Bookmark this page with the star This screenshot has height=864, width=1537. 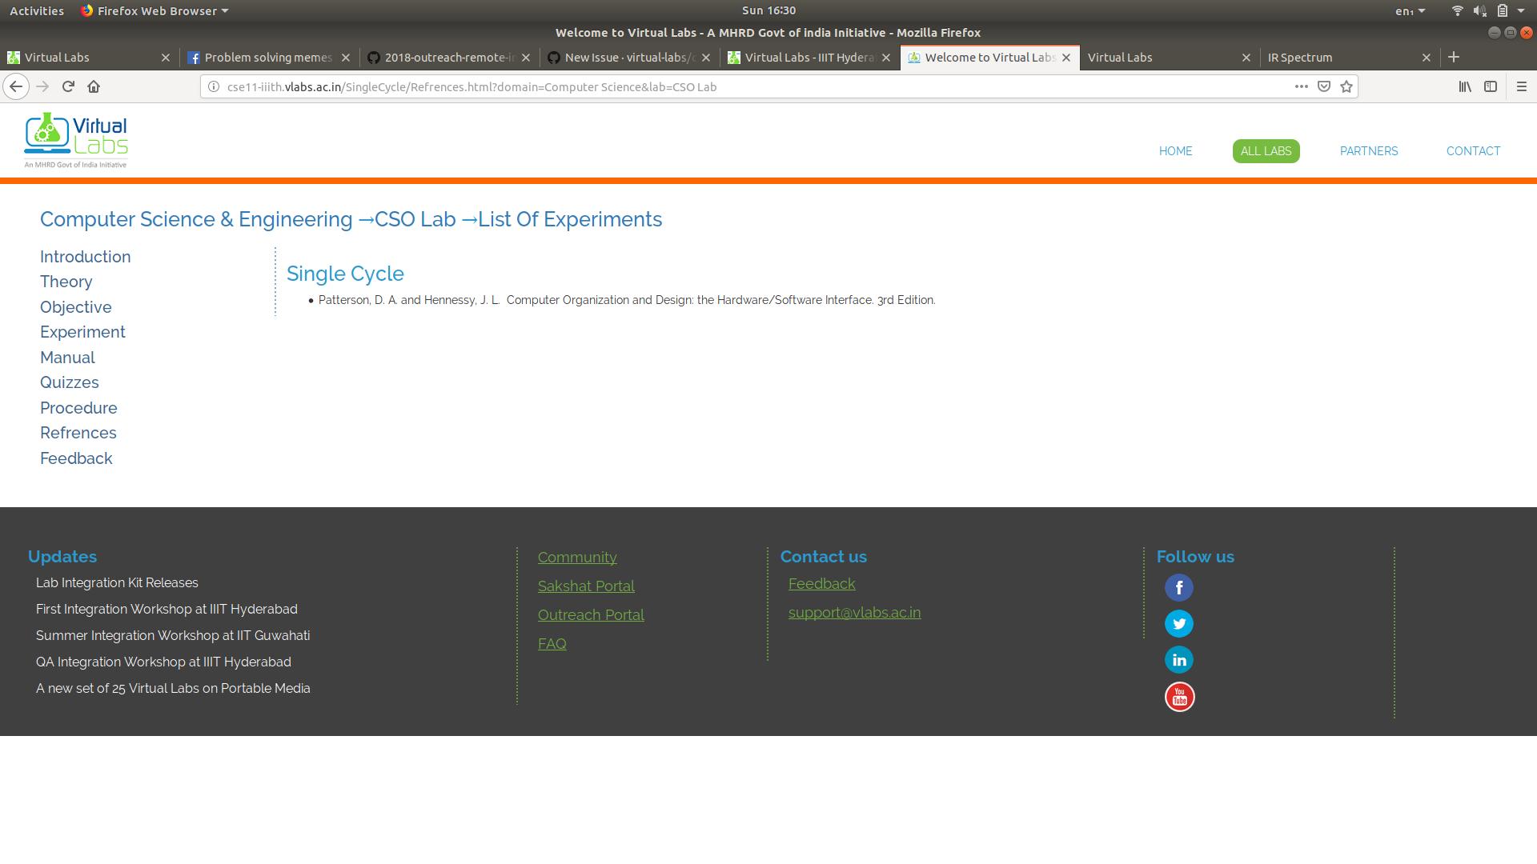[1346, 86]
